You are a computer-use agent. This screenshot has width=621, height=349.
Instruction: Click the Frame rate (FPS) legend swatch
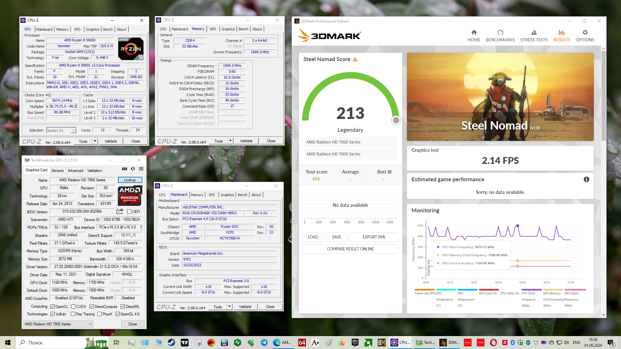click(x=424, y=290)
